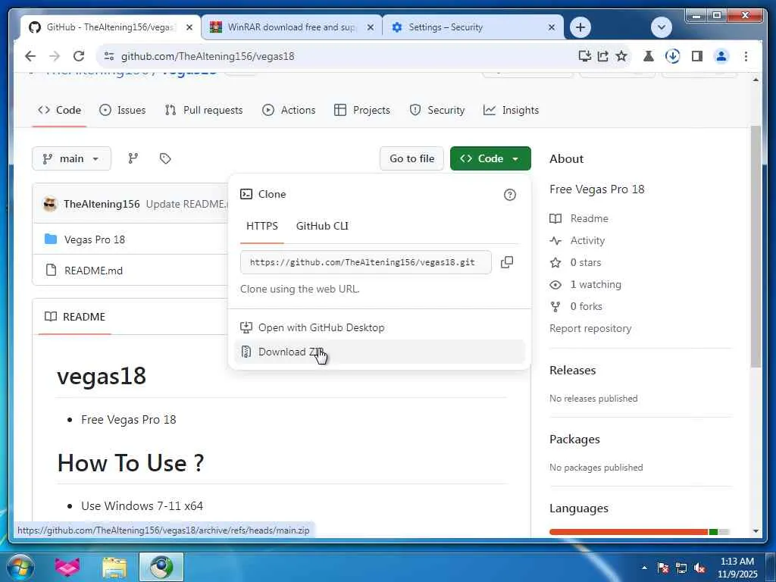The width and height of the screenshot is (776, 582).
Task: Open the 0 forks link
Action: (586, 306)
